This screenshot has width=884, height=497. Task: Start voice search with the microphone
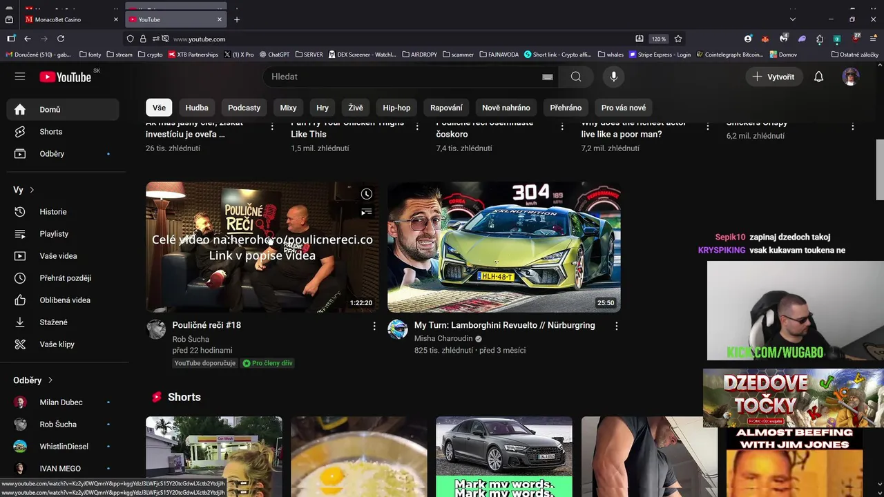613,77
